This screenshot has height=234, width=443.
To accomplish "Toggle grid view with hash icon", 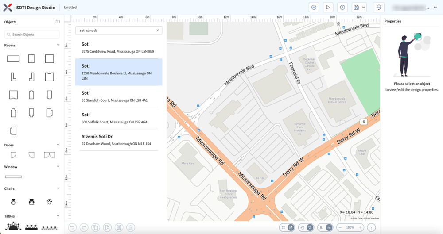I will [284, 227].
